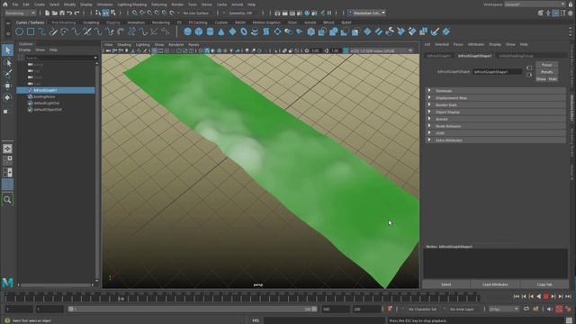Select the NURBS square icon on the shelf
Screen dimensions: 576x324
click(x=31, y=32)
